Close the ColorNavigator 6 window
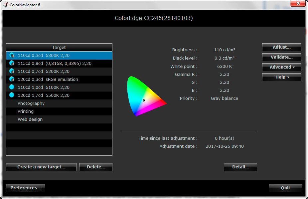This screenshot has height=199, width=308. click(x=298, y=3)
